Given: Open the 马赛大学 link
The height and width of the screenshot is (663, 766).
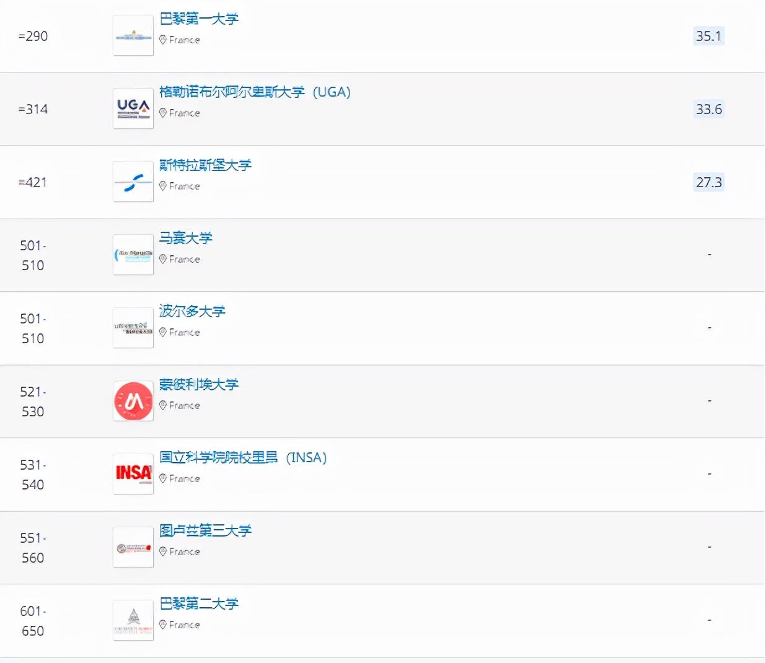Looking at the screenshot, I should pyautogui.click(x=186, y=238).
